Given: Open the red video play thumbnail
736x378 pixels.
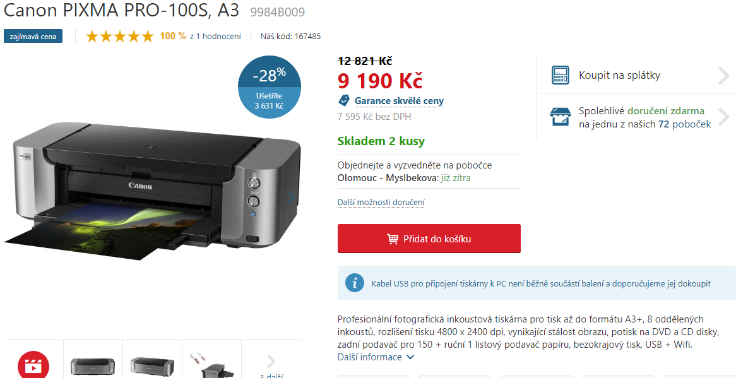Looking at the screenshot, I should click(33, 364).
